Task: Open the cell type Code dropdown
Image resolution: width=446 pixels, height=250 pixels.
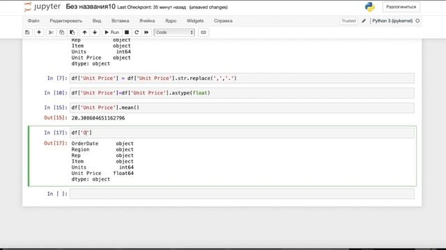Action: pyautogui.click(x=174, y=33)
